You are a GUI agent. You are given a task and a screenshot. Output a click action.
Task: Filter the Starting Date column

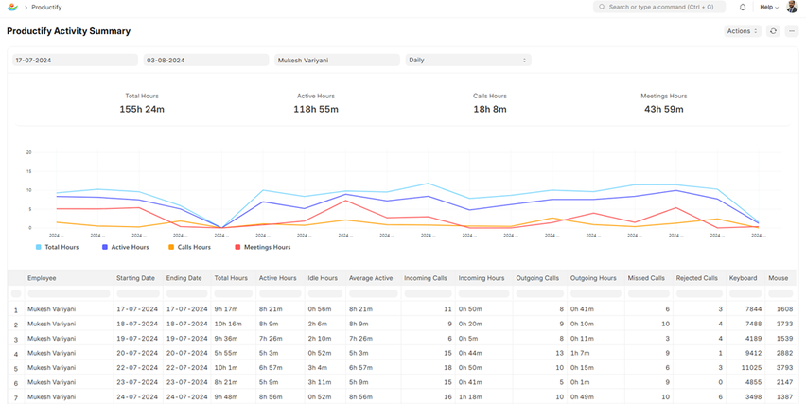(x=138, y=293)
